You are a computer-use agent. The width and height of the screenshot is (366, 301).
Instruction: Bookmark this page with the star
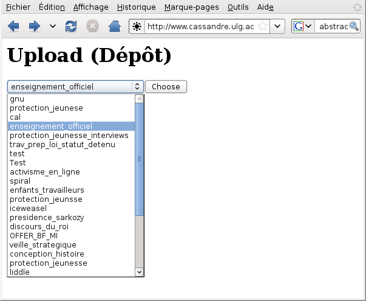point(262,27)
